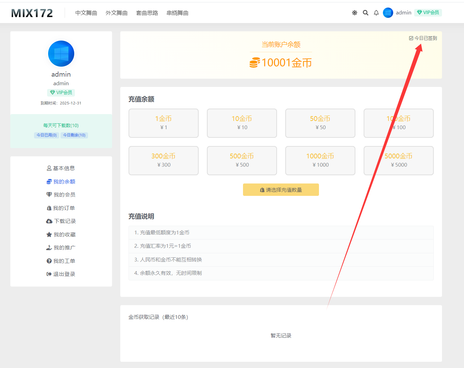The height and width of the screenshot is (368, 464).
Task: Select the 1金币 recharge option
Action: (164, 123)
